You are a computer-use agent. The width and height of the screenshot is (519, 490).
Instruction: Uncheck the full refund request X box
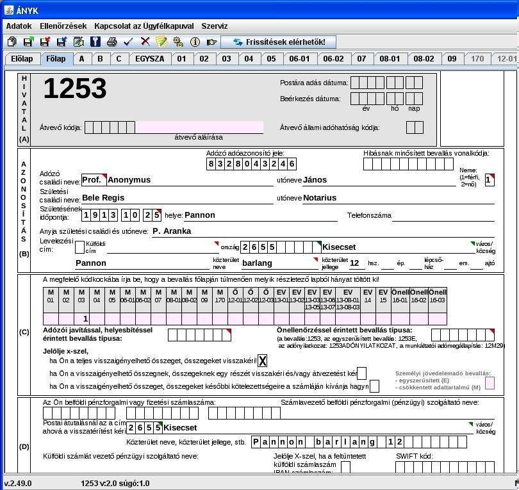coord(262,361)
